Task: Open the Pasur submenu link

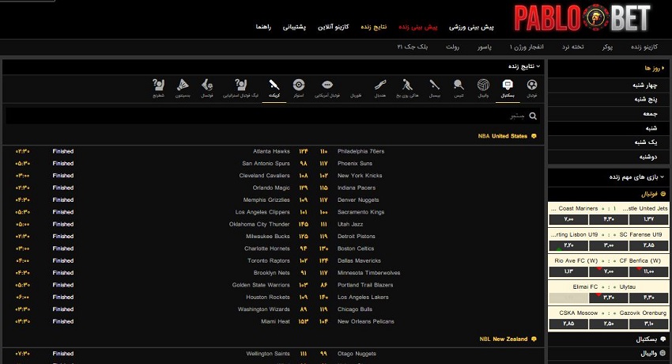Action: [485, 47]
